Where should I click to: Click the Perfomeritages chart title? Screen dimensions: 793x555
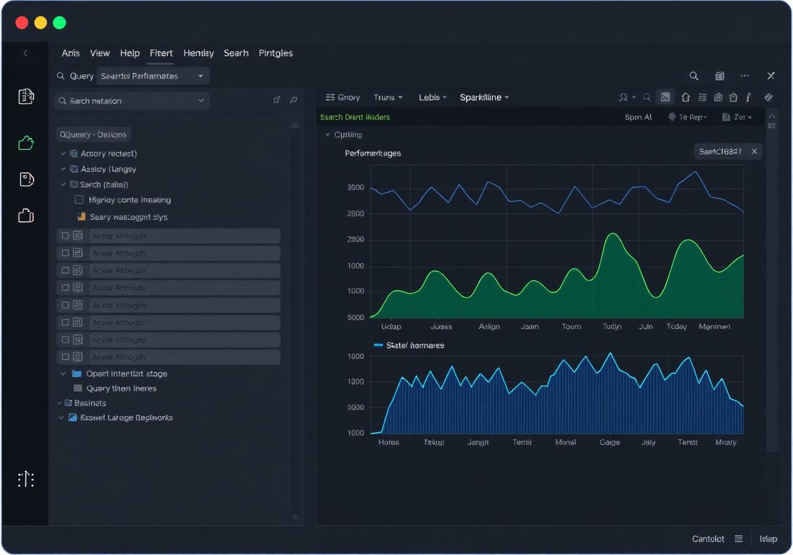click(x=373, y=153)
